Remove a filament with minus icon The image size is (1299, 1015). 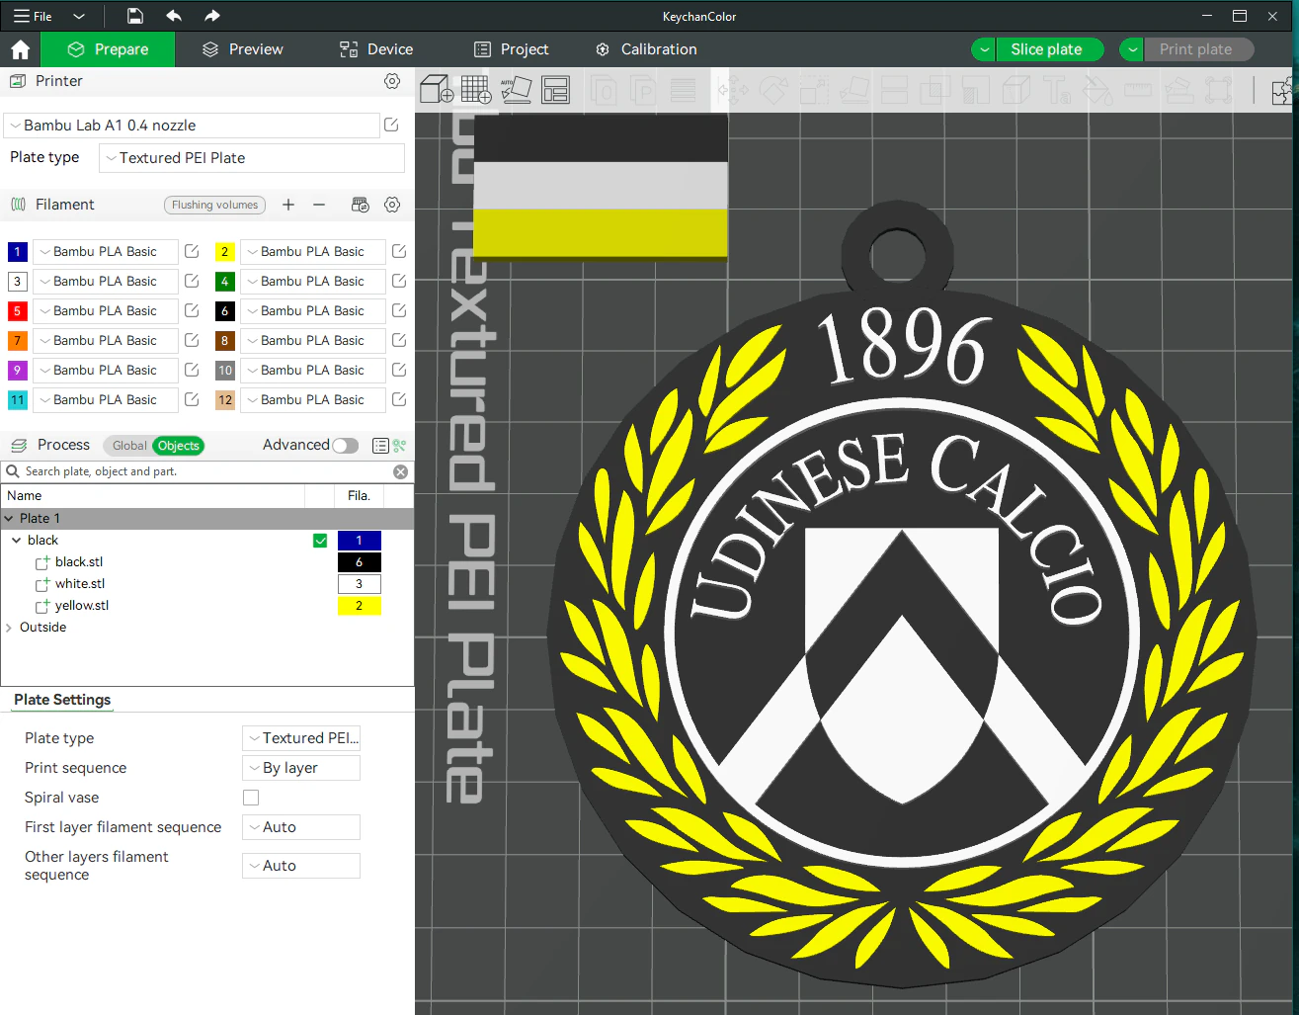[319, 205]
